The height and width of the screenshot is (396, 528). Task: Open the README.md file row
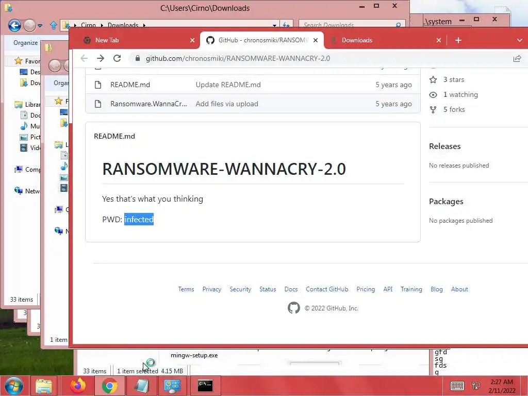tap(130, 85)
